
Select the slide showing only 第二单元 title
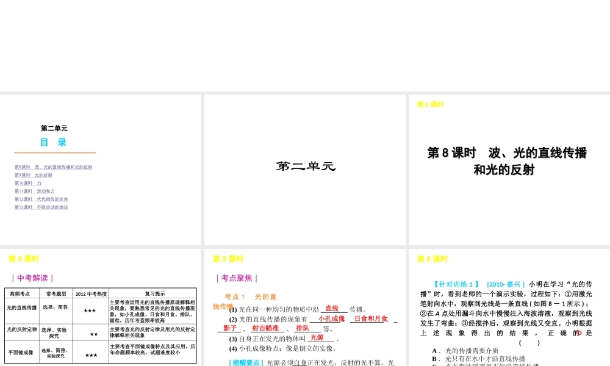click(304, 170)
